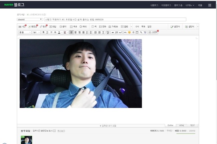Screen dimensions: 217x144
Task: Switch to the TEXT editor tab
Action: click(192, 125)
